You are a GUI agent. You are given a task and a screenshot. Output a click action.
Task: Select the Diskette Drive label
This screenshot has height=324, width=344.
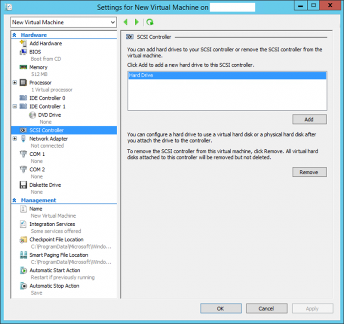[x=45, y=185]
